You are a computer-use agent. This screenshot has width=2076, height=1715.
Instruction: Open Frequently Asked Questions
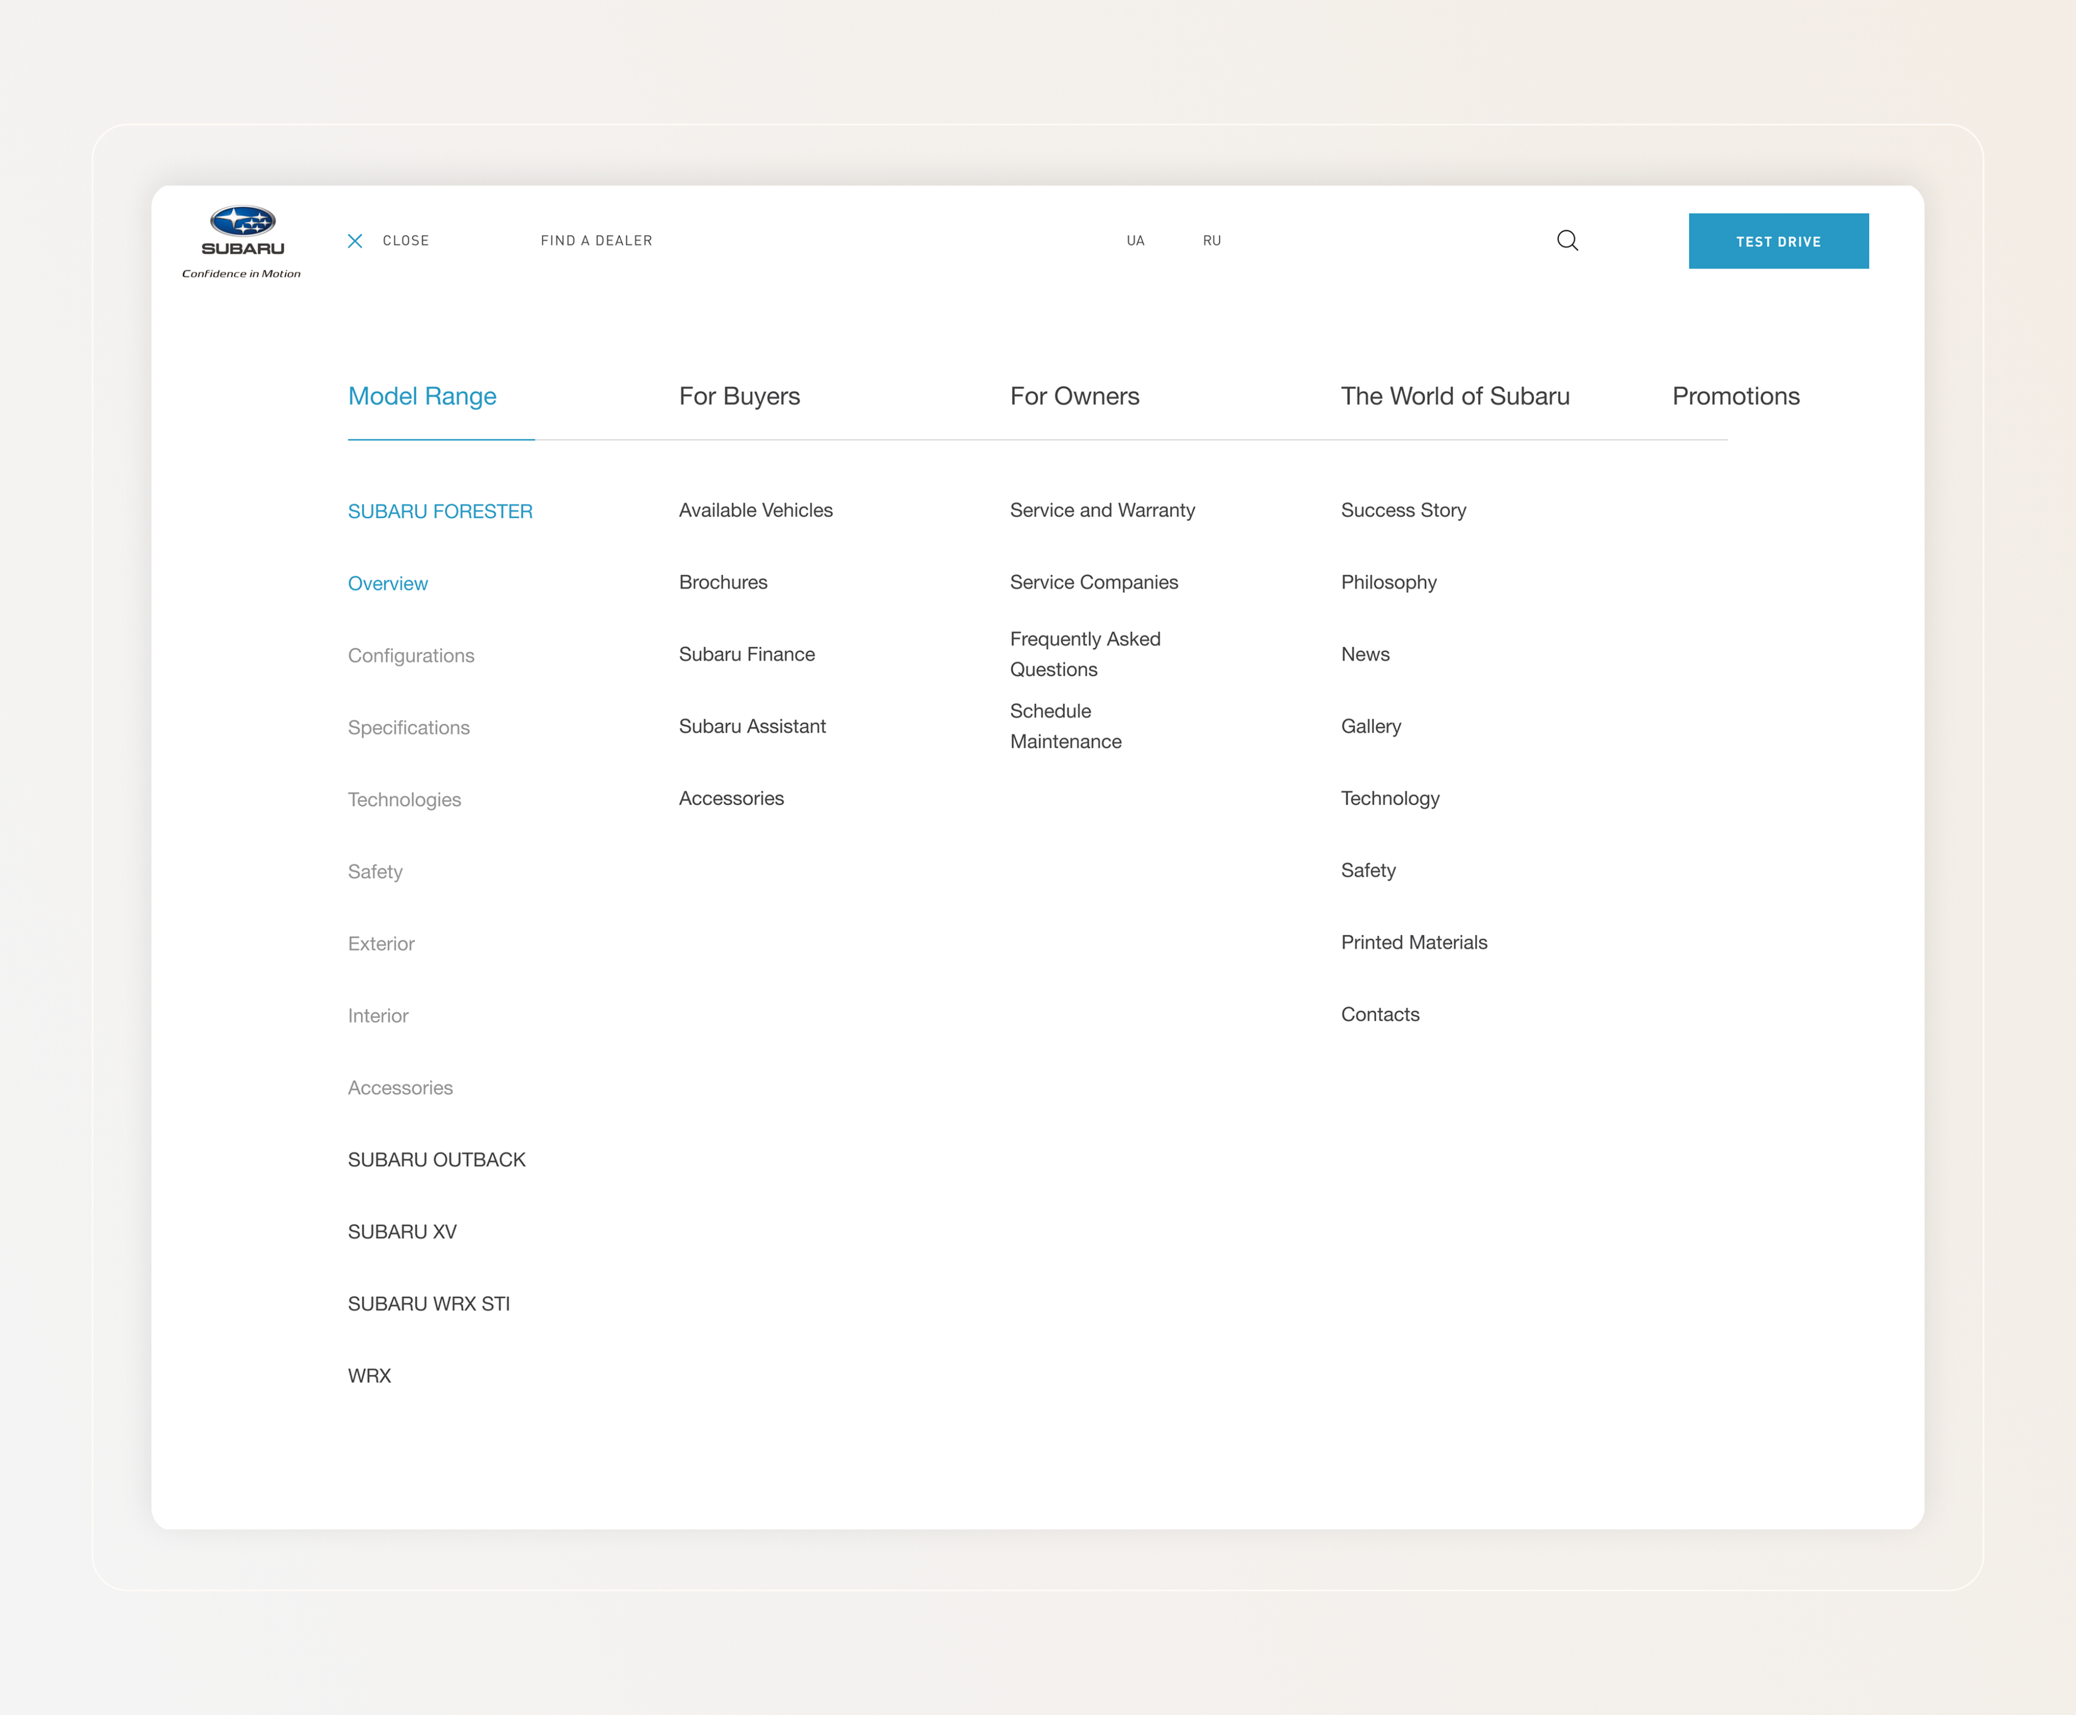pyautogui.click(x=1085, y=654)
